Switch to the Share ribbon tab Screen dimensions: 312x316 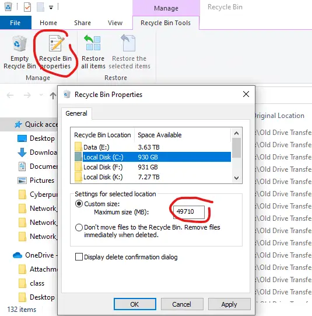pyautogui.click(x=82, y=23)
